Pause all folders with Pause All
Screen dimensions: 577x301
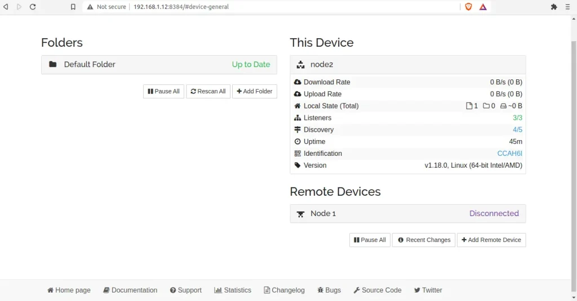pos(163,91)
